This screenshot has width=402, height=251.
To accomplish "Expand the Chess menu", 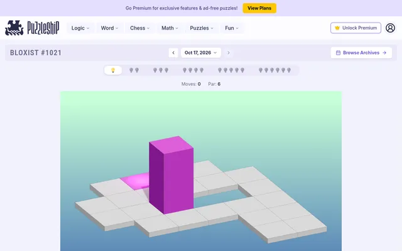I will [x=139, y=28].
